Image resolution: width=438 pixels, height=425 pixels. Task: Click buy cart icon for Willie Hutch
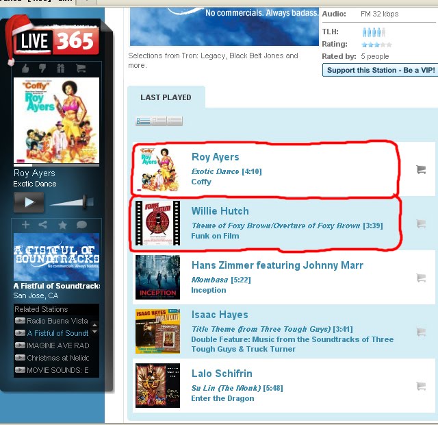(421, 223)
